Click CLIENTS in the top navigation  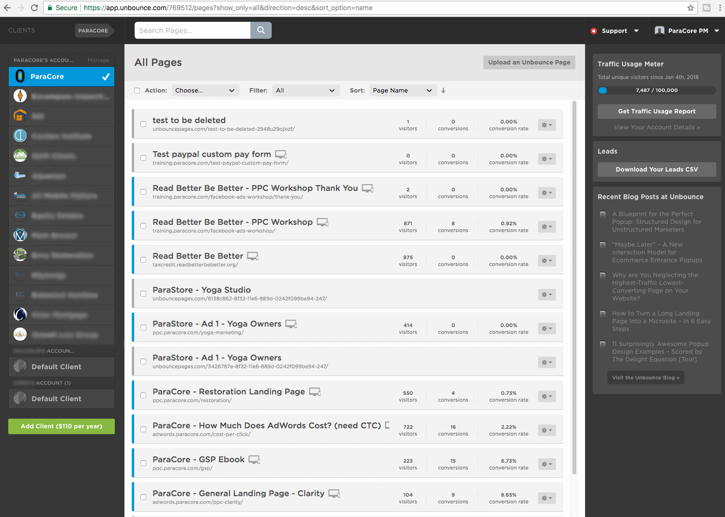click(22, 31)
